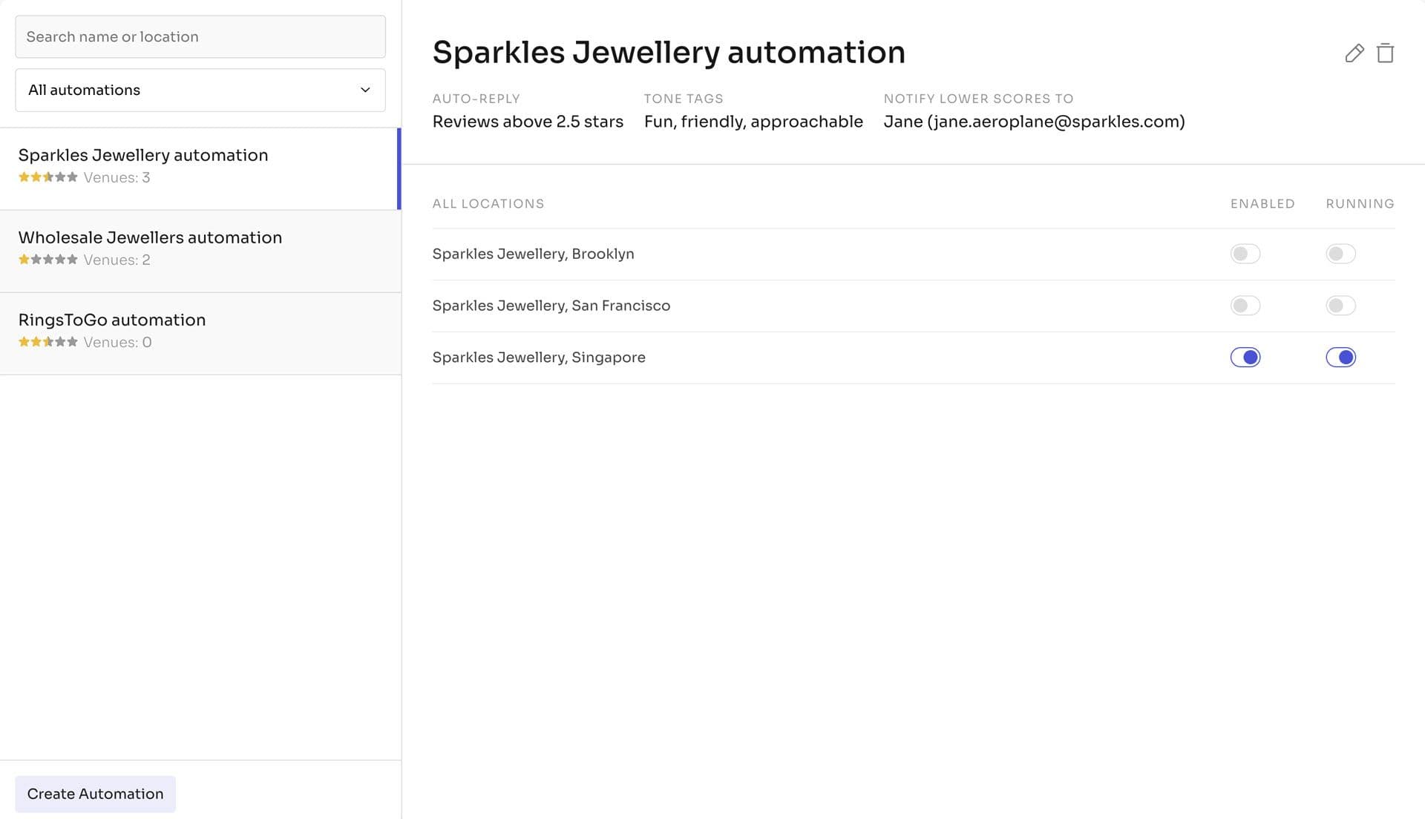Click Jane's notification email address
This screenshot has height=819, width=1425.
click(1055, 122)
